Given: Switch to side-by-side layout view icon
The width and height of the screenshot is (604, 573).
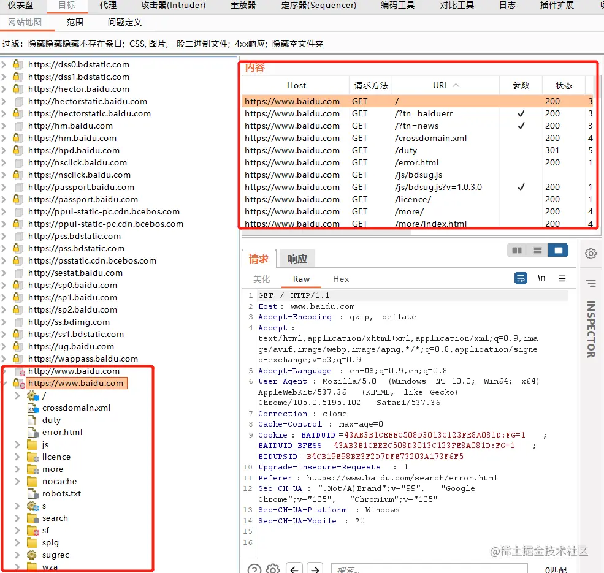Looking at the screenshot, I should [516, 251].
